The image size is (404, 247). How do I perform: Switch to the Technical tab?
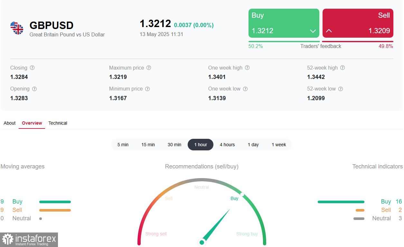coord(58,123)
